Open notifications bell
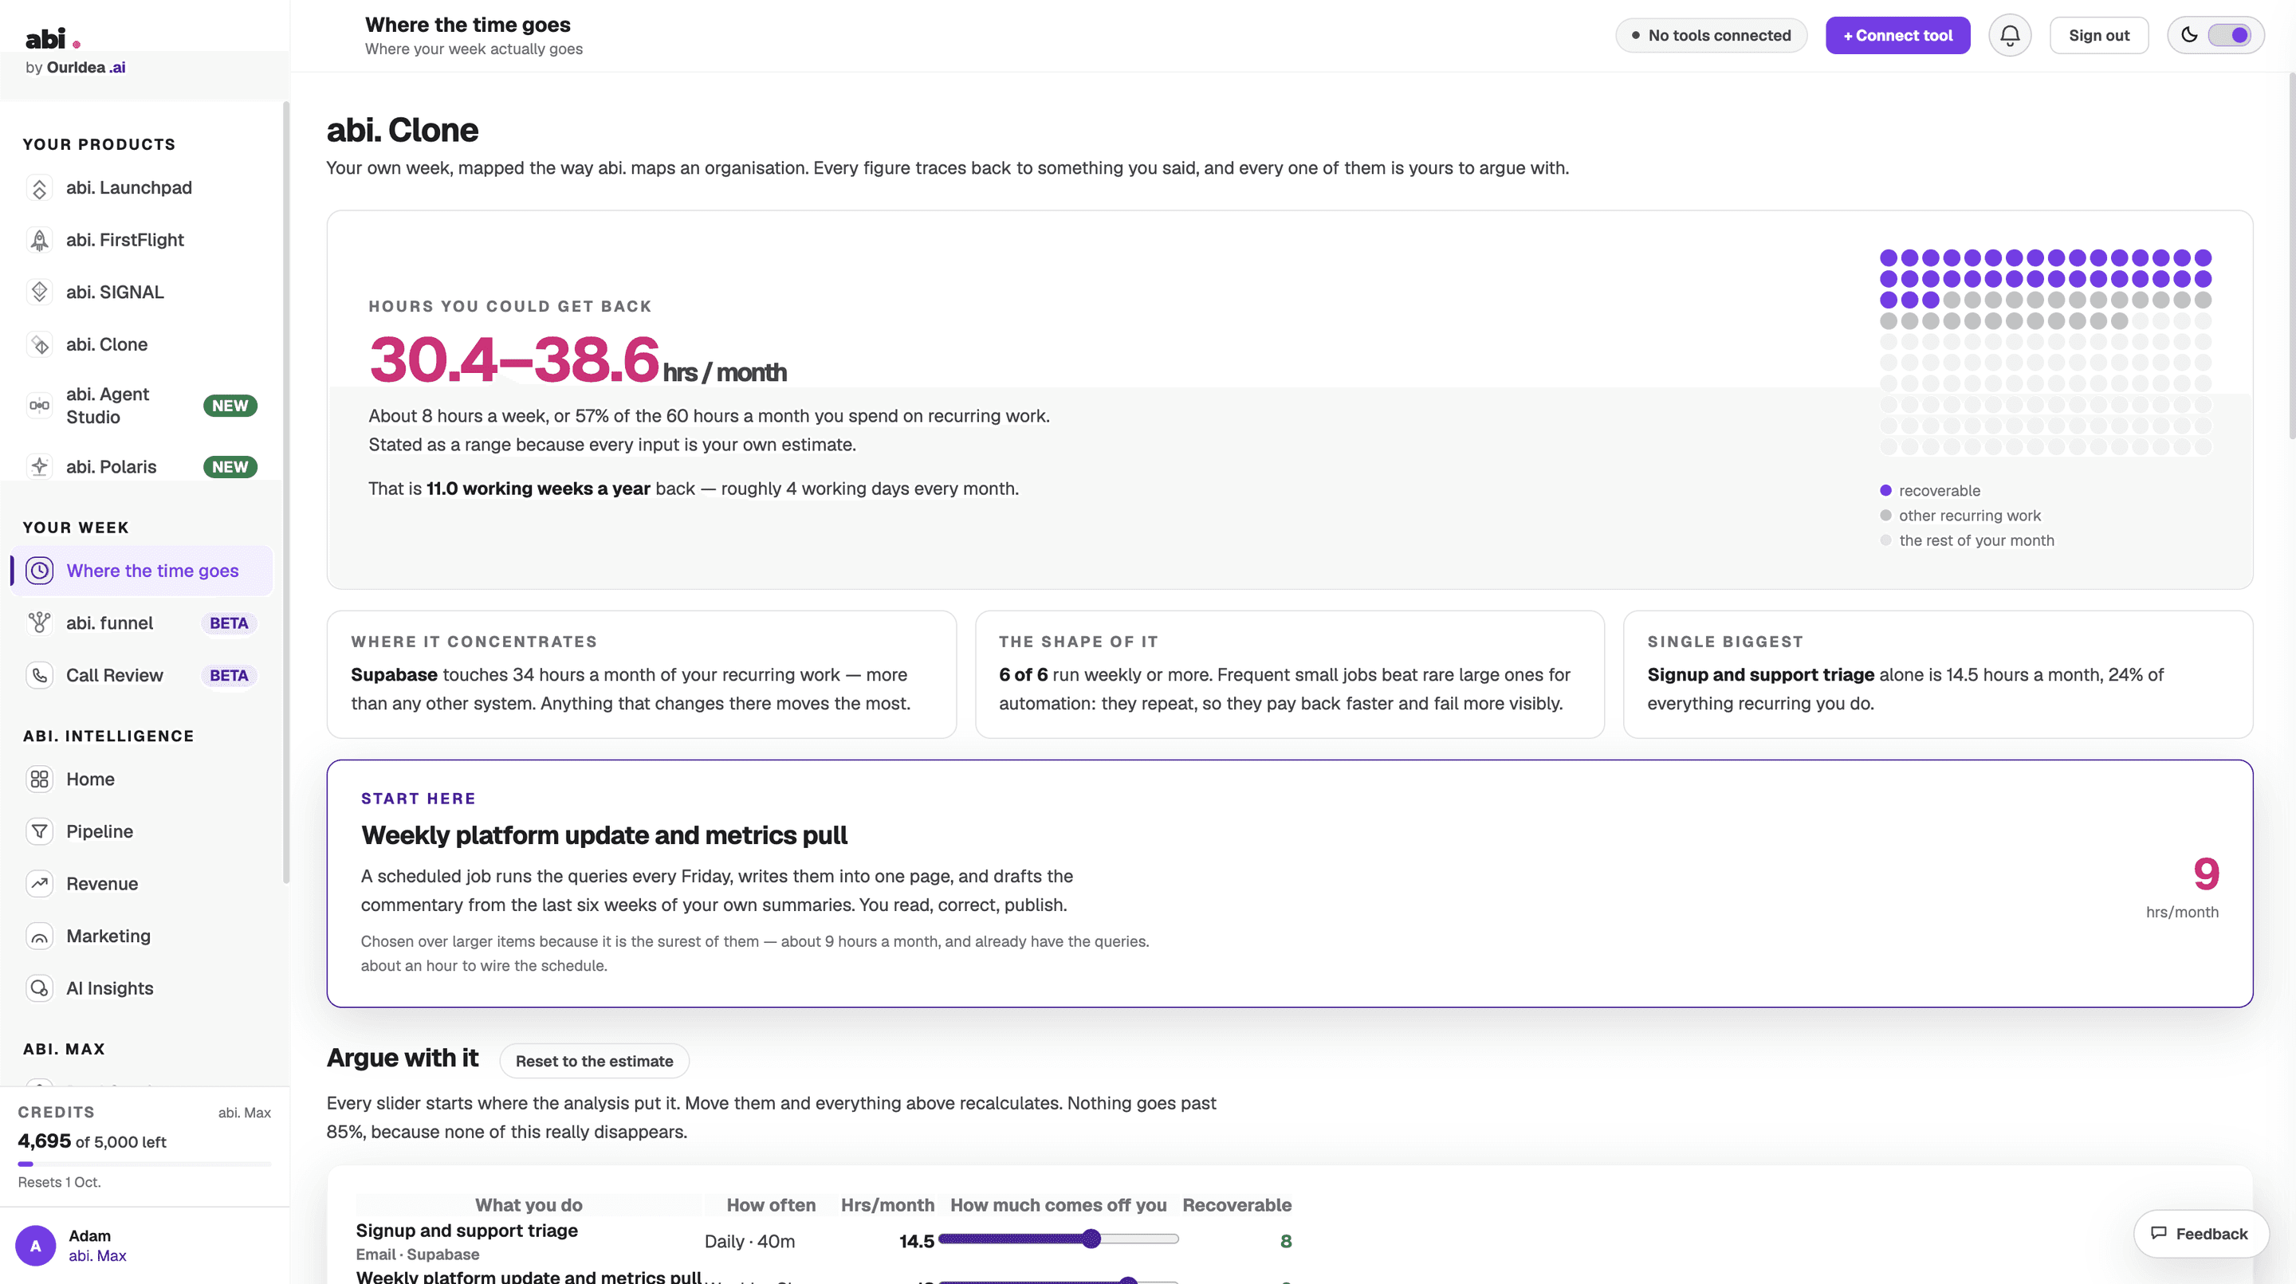This screenshot has width=2296, height=1284. click(2010, 36)
